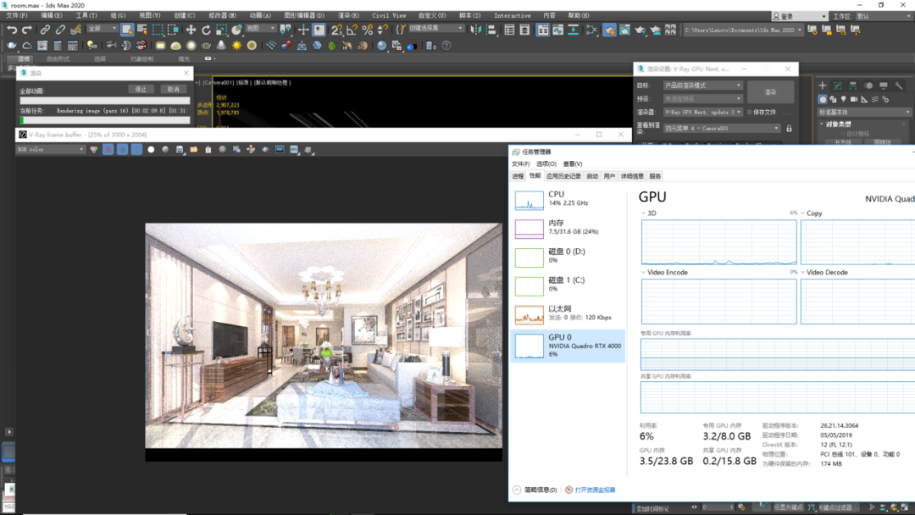Click the teapot render setup icon
915x515 pixels.
[x=609, y=29]
